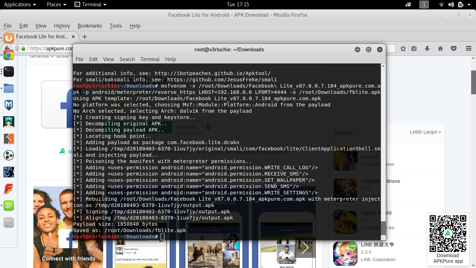The width and height of the screenshot is (476, 268).
Task: Show all applications grid in dock
Action: [x=9, y=239]
